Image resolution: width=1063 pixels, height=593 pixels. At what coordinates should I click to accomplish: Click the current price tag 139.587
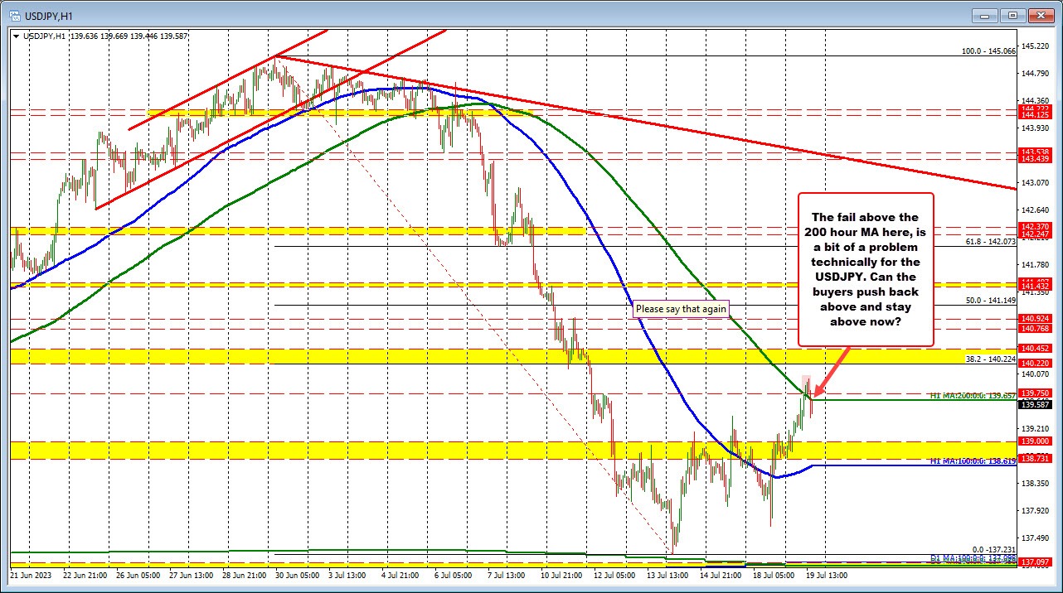(x=1036, y=405)
